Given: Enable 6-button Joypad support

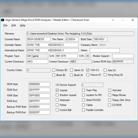Looking at the screenshot, I should tap(57, 95).
